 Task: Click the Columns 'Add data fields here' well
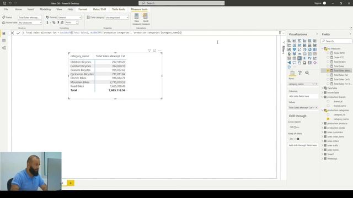tap(303, 96)
